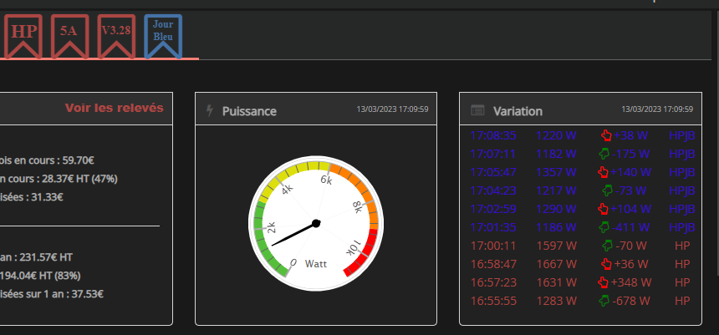719x335 pixels.
Task: Click the power gauge needle dial
Action: tap(316, 224)
